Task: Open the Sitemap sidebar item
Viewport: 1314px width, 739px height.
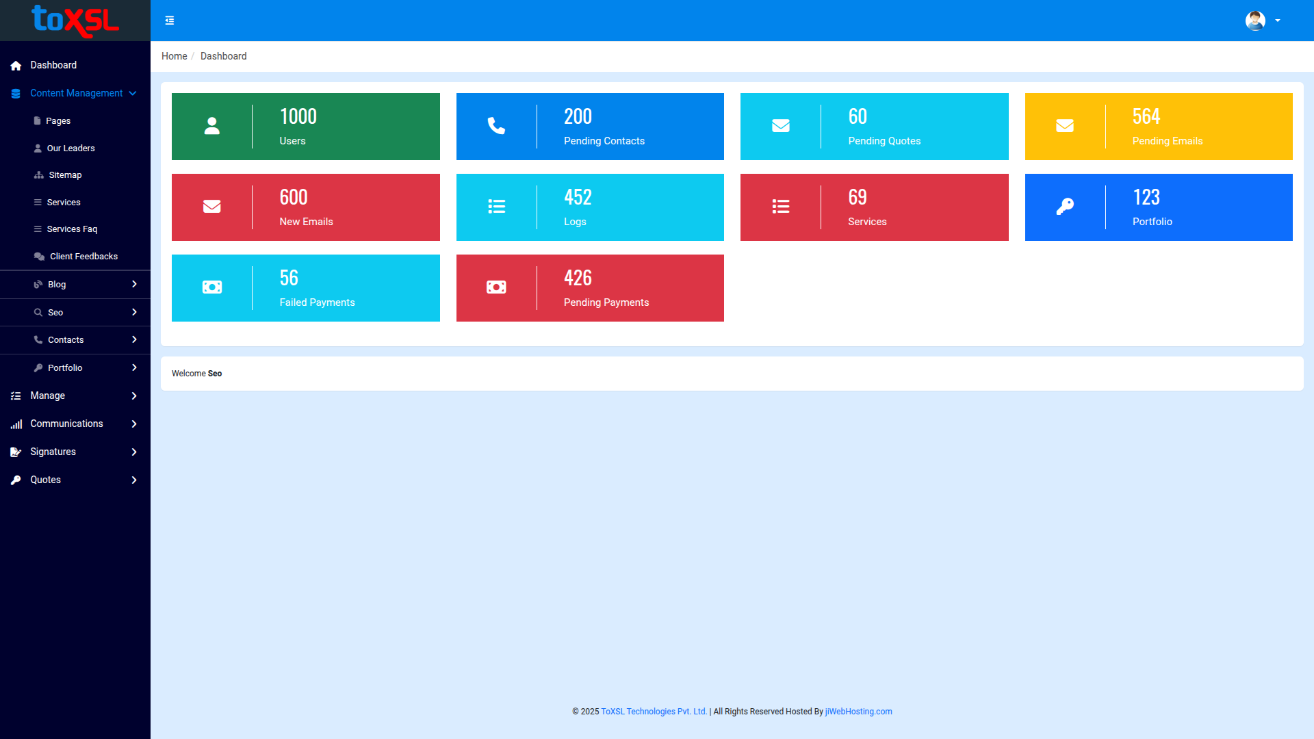Action: (65, 175)
